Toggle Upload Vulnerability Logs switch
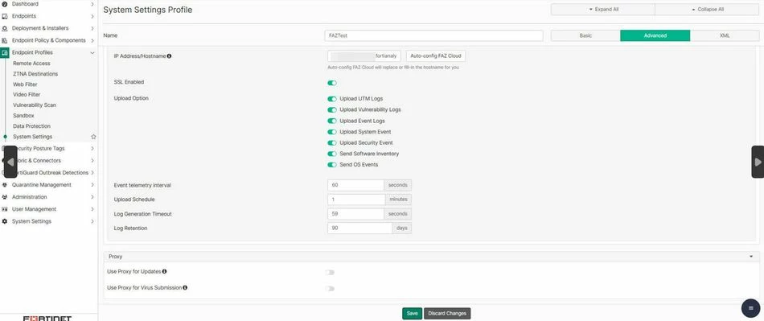 [x=332, y=110]
